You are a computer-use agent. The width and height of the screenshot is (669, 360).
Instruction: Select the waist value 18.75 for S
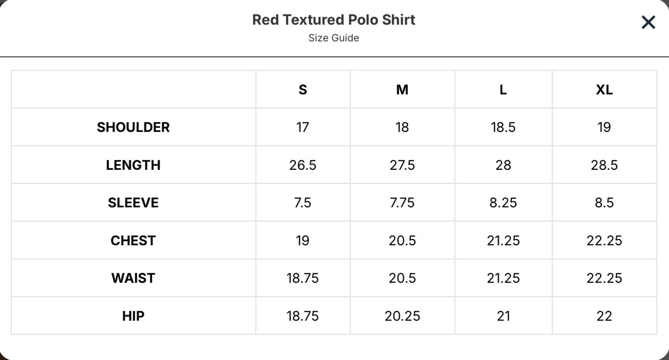coord(303,278)
